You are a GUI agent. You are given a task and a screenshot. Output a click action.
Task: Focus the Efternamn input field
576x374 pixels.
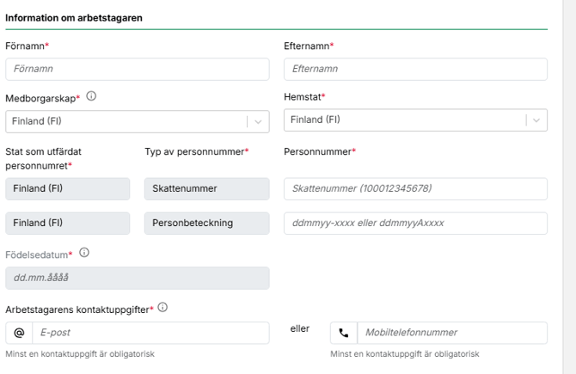(415, 69)
